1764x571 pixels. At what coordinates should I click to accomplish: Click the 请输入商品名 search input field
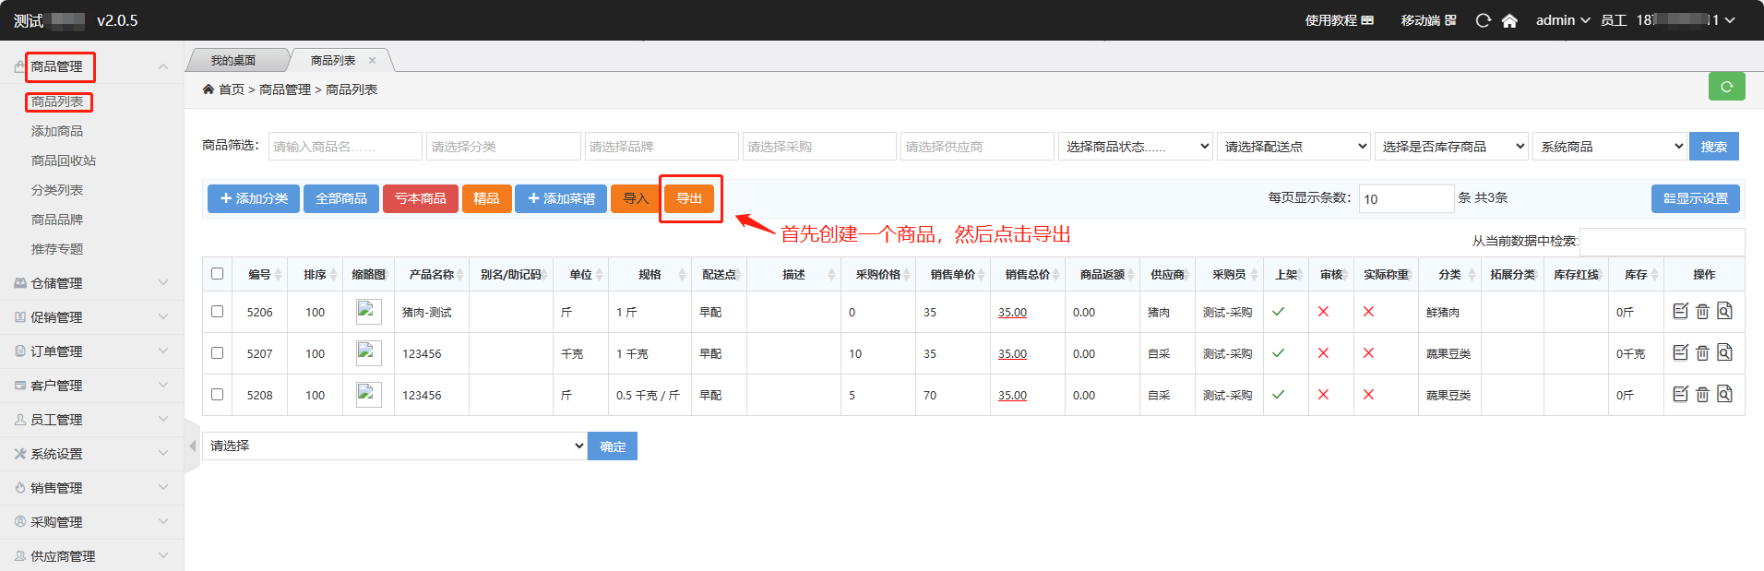point(345,147)
